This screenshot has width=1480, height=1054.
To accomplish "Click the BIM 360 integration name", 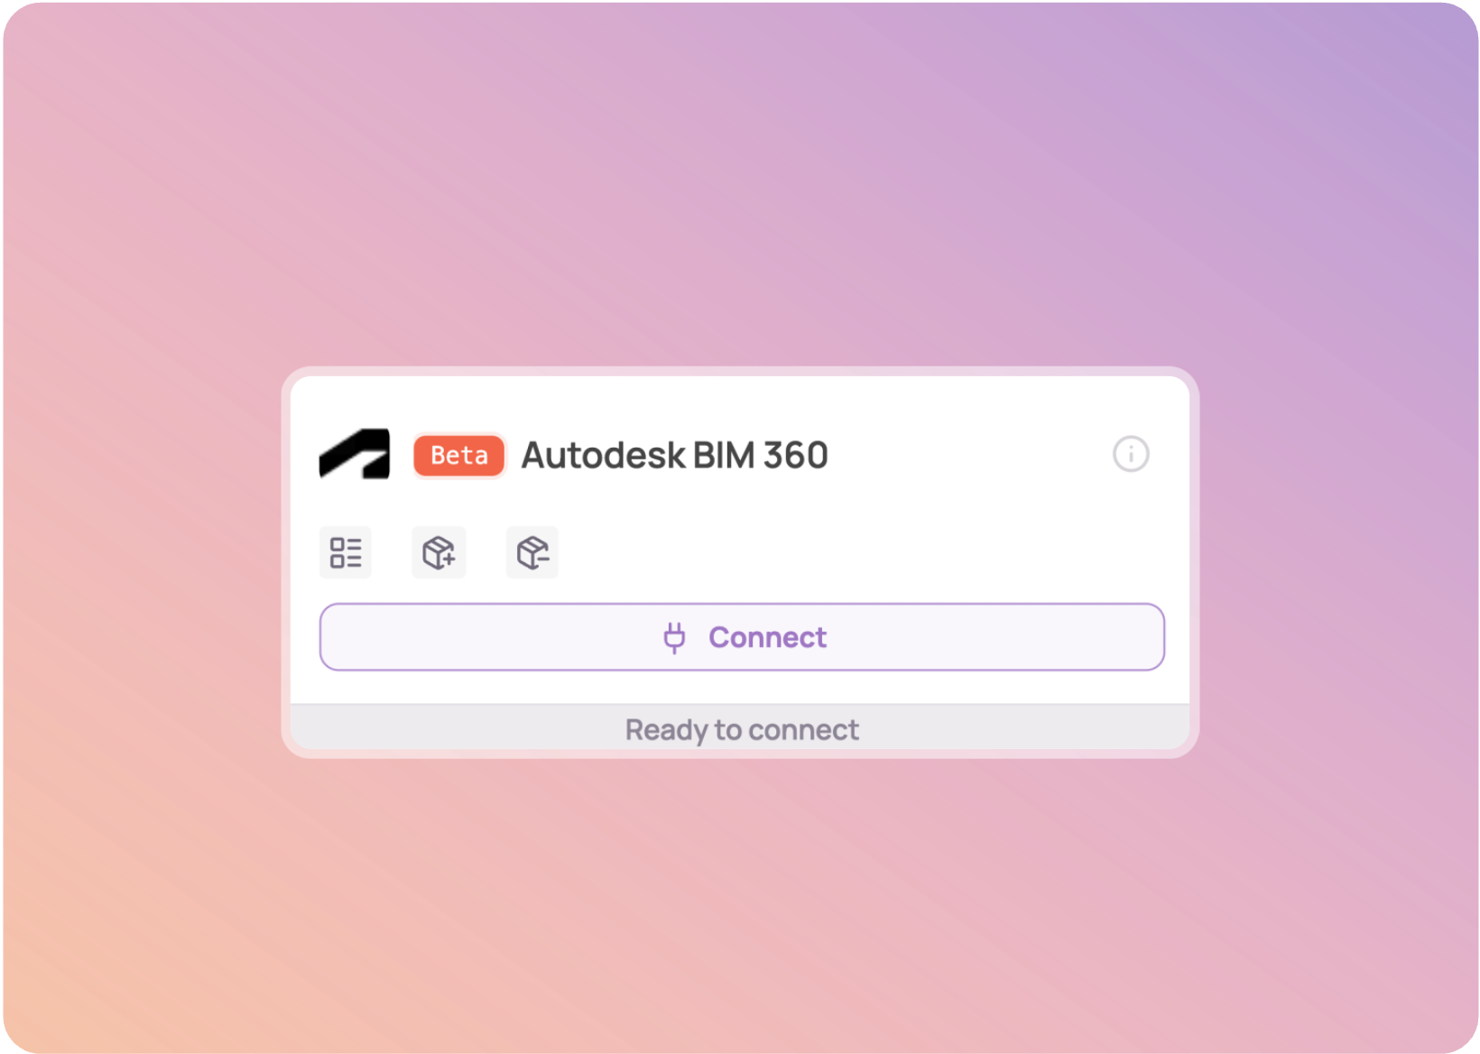I will click(675, 455).
